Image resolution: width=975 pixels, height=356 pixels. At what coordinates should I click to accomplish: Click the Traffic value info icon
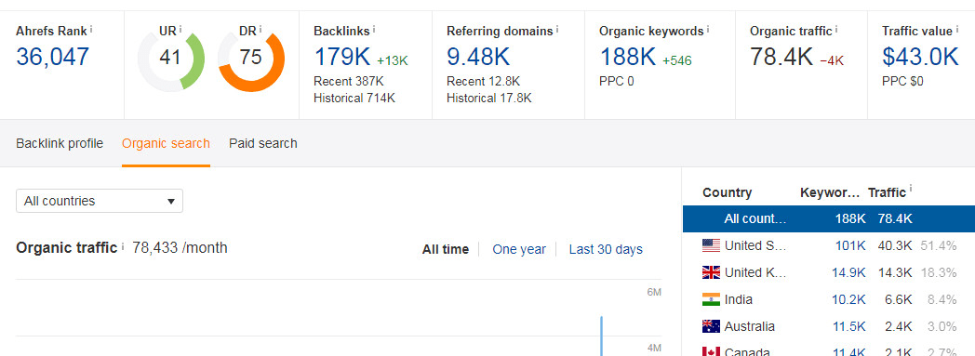pyautogui.click(x=956, y=29)
